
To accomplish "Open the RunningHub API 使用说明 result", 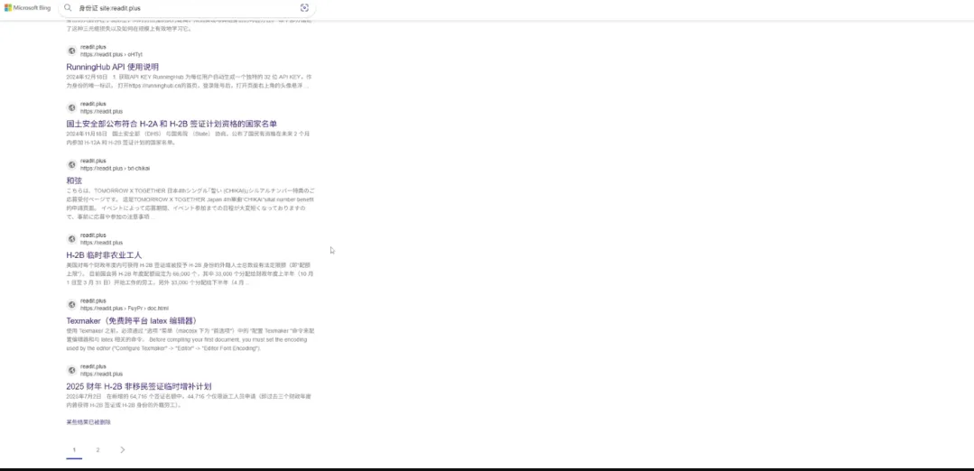I will [113, 67].
